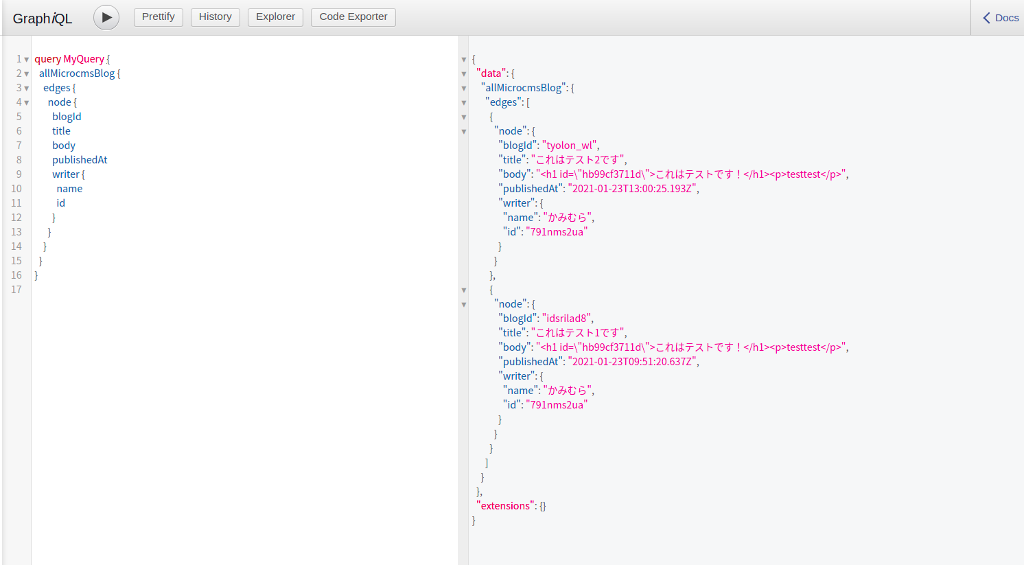Fold the "edges" array in results
The image size is (1024, 565).
(x=464, y=103)
